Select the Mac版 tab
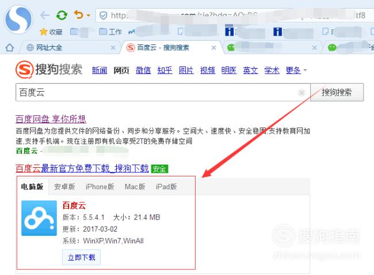This screenshot has width=374, height=275. pos(135,187)
